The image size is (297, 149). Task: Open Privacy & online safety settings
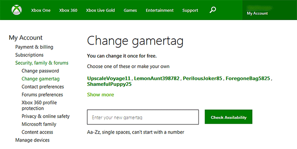(x=45, y=116)
